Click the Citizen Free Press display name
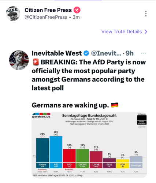The height and width of the screenshot is (183, 156). point(48,10)
